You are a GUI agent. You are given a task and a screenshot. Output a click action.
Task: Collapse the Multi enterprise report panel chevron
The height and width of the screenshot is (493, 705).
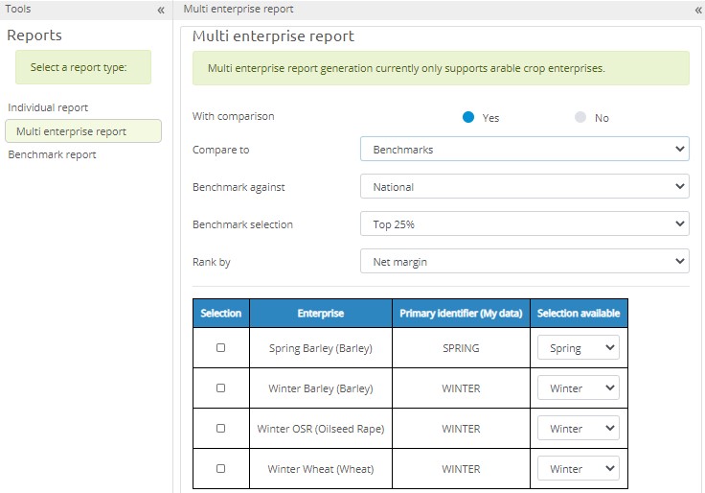click(x=697, y=10)
